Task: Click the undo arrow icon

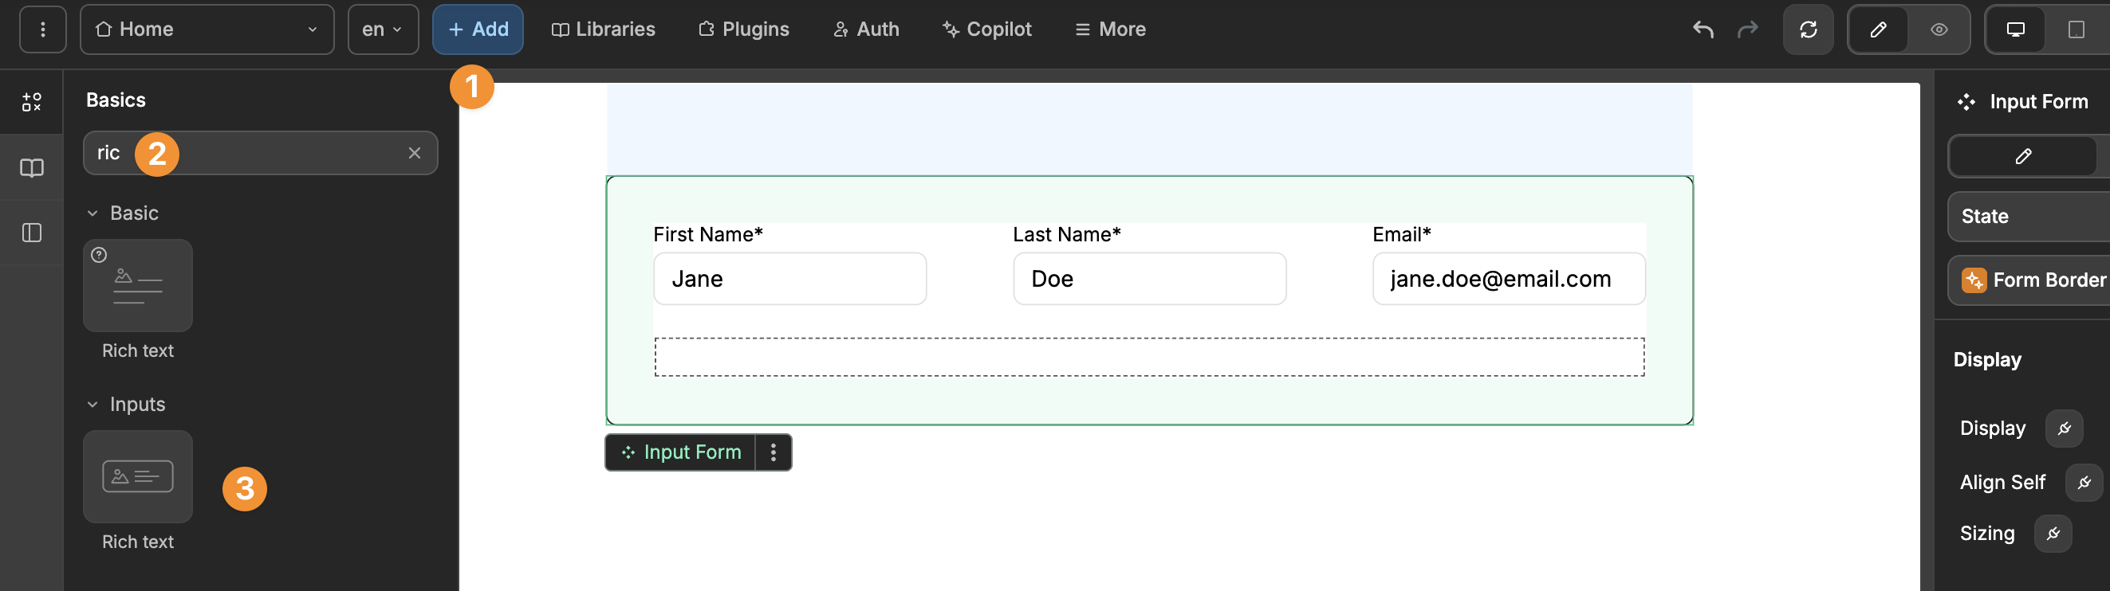Action: (x=1703, y=29)
